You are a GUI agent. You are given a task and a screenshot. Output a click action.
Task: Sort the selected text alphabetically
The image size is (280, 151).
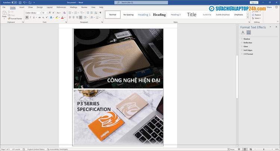[96, 13]
